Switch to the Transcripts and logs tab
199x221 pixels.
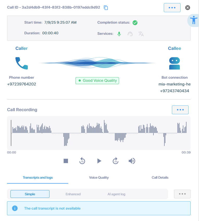click(38, 178)
